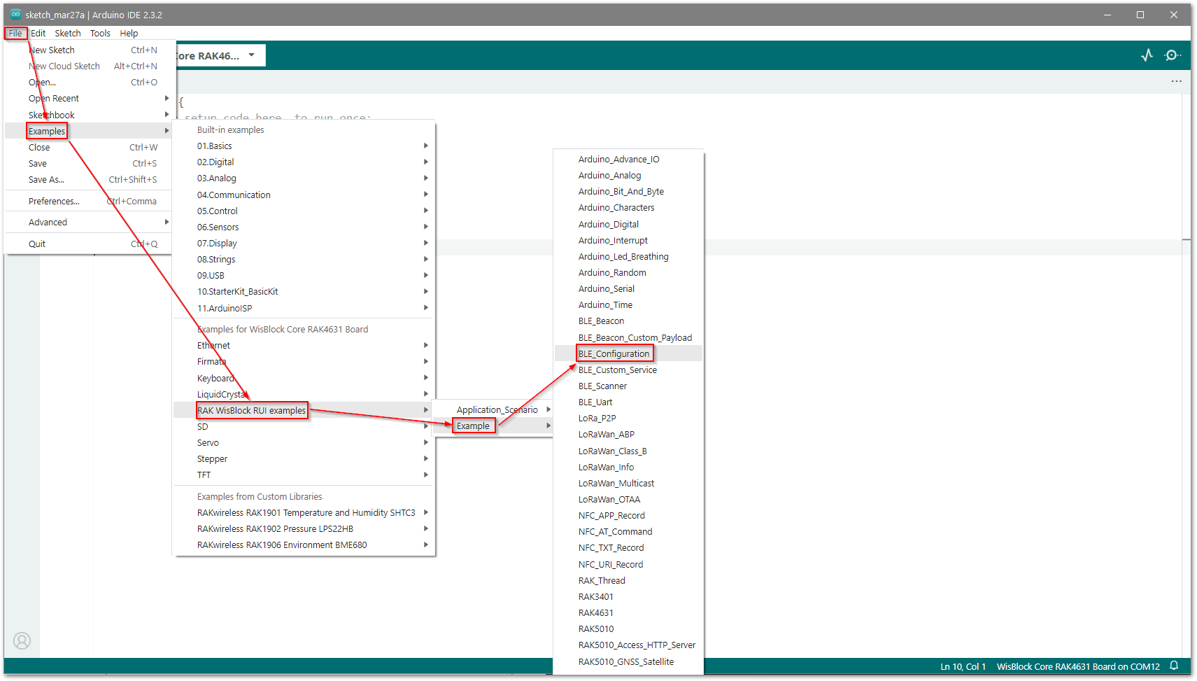
Task: Select the Example submenu entry
Action: pos(493,426)
